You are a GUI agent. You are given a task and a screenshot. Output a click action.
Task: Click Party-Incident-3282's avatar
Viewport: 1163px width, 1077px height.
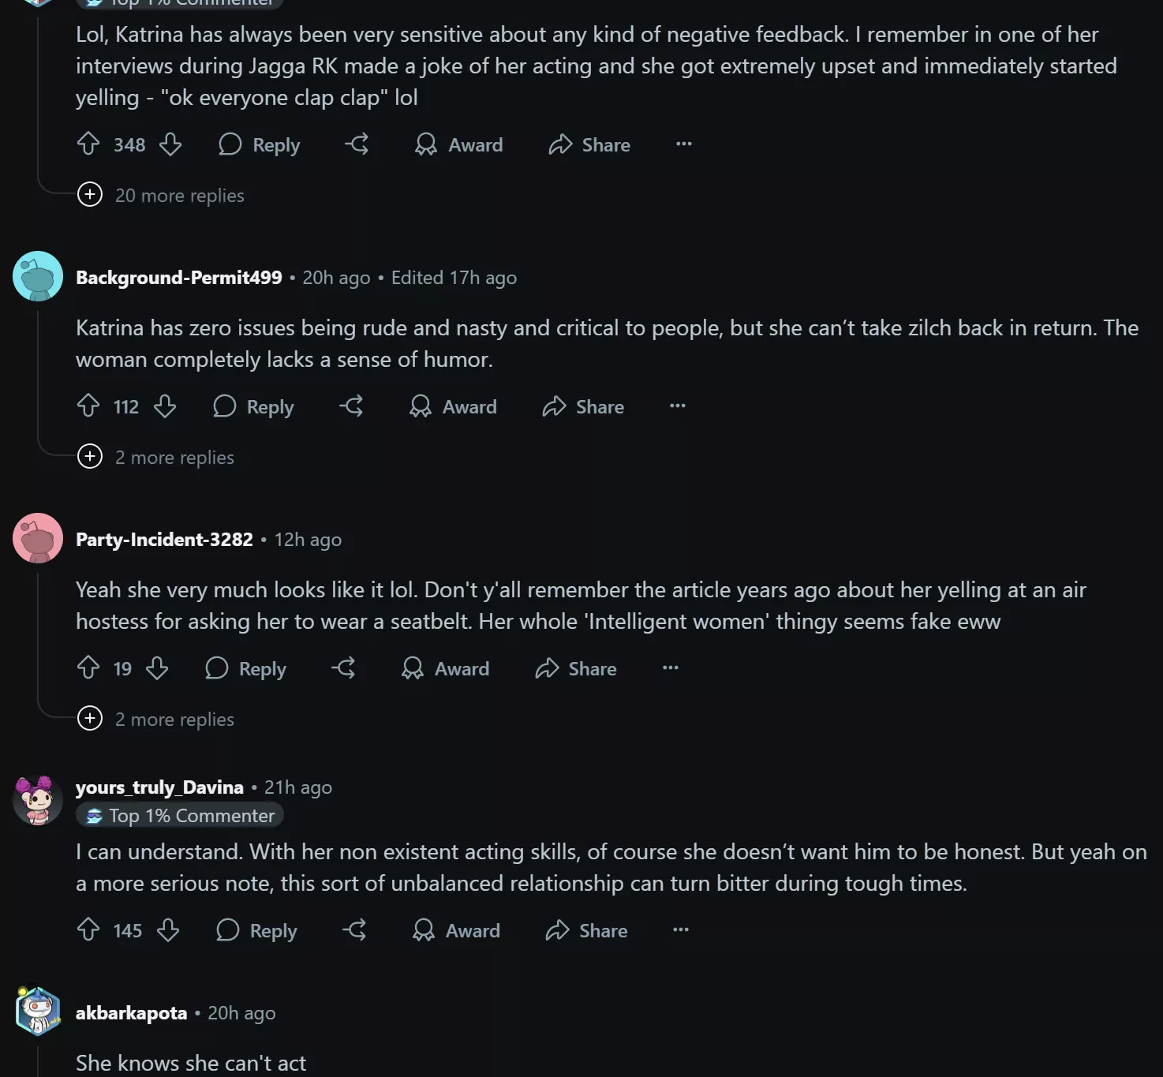click(37, 538)
